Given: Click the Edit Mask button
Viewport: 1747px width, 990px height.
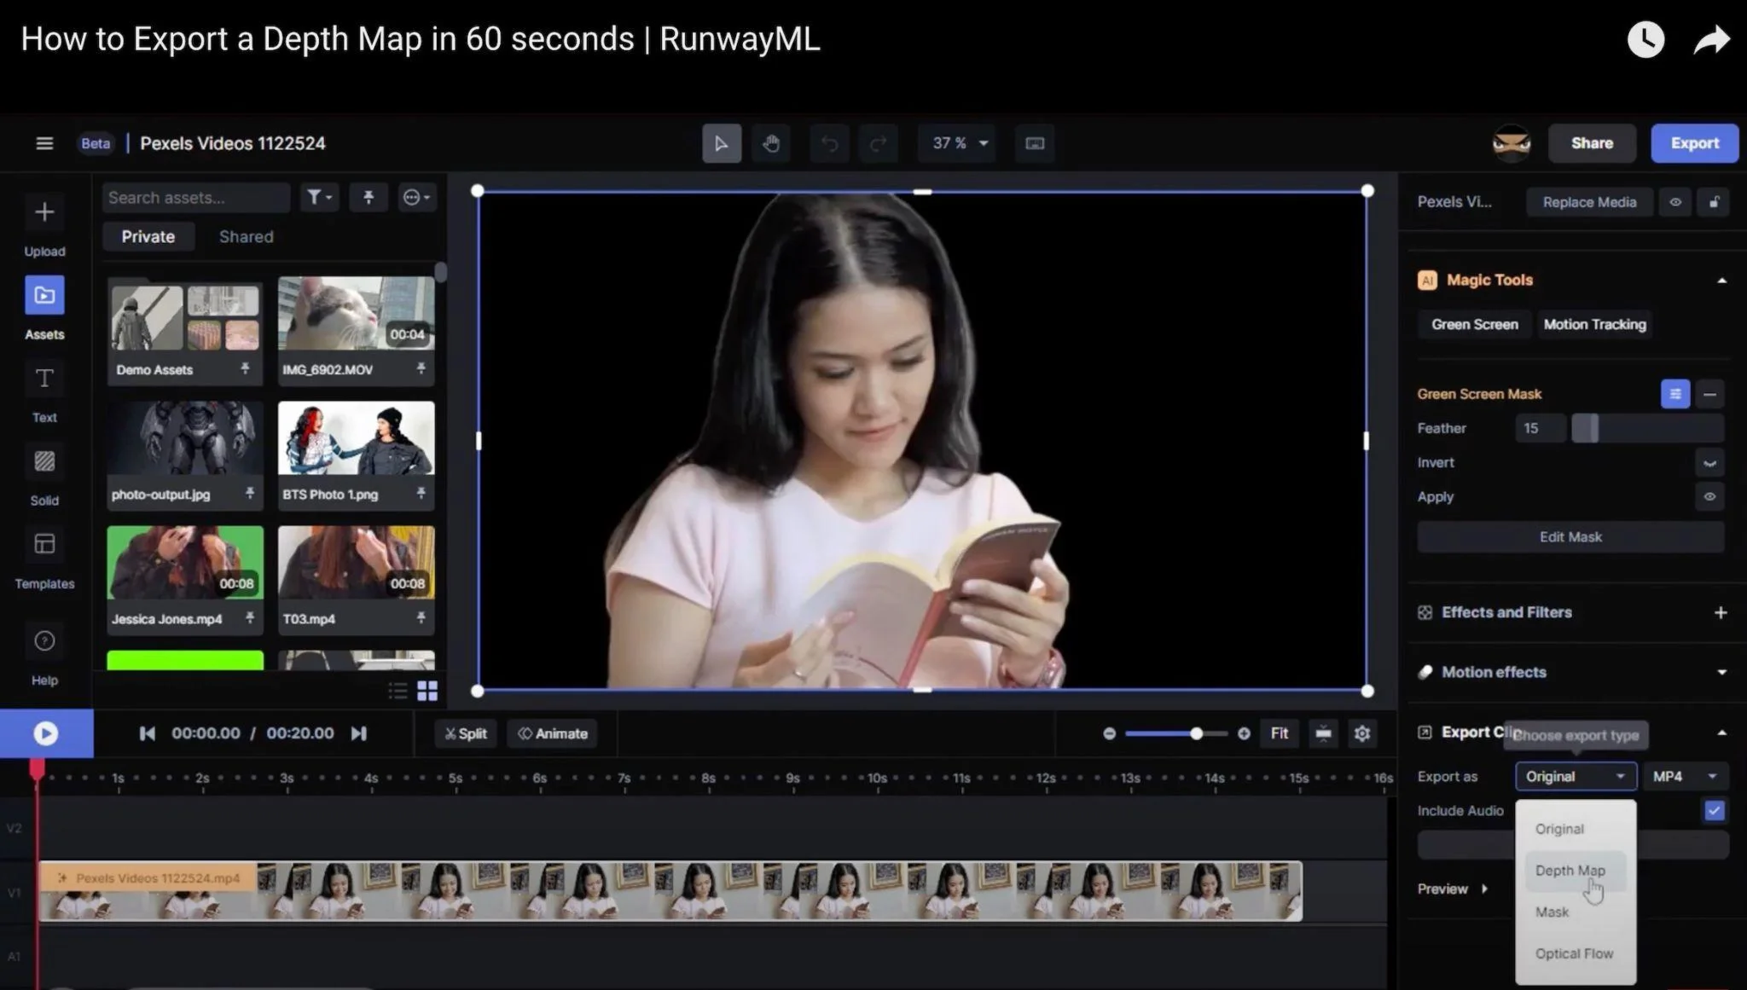Looking at the screenshot, I should (x=1570, y=537).
